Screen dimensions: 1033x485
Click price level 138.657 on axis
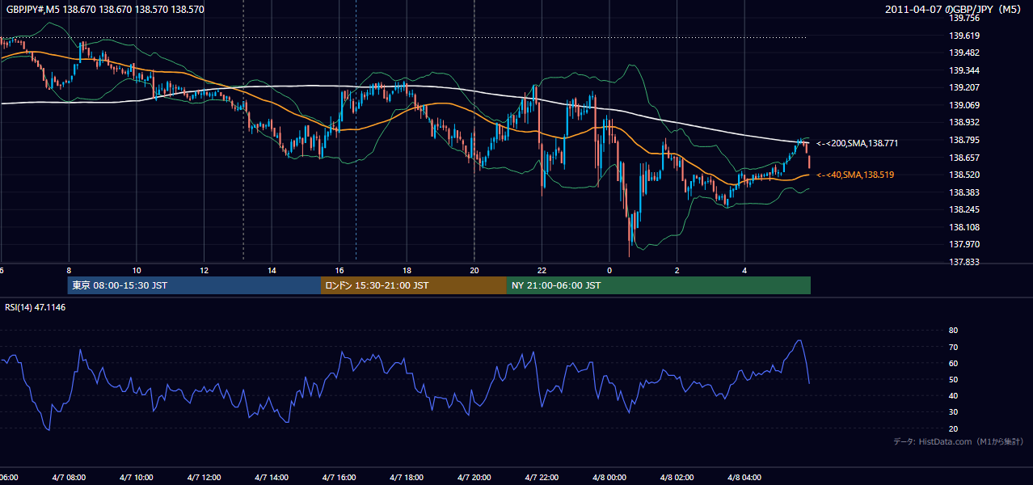[x=964, y=158]
